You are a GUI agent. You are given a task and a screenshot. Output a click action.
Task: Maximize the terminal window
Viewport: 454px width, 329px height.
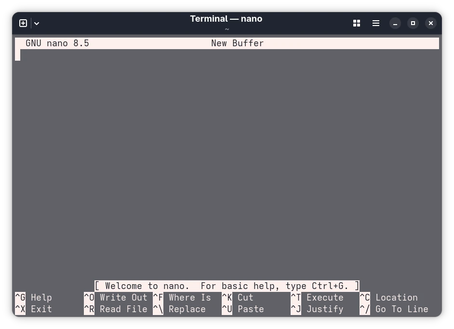click(x=413, y=23)
